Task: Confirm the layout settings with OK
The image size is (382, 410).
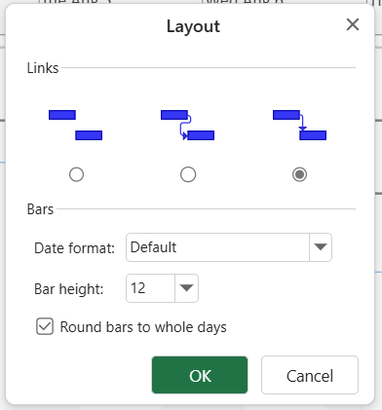Action: coord(200,375)
